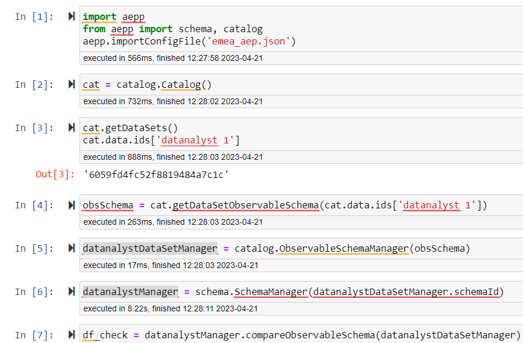Select the In [4] prompt label
Viewport: 523px width, 343px height.
(x=34, y=205)
